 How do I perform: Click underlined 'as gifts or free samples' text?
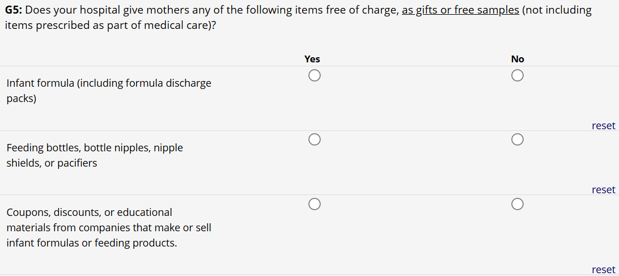click(x=460, y=10)
